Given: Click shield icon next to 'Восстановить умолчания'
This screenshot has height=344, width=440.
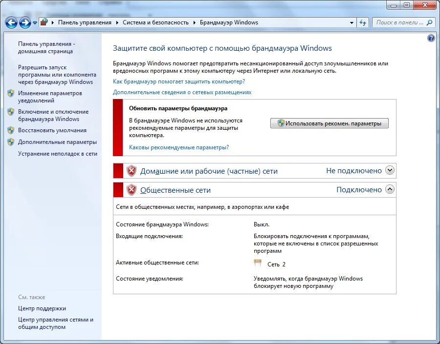Looking at the screenshot, I should (x=11, y=130).
